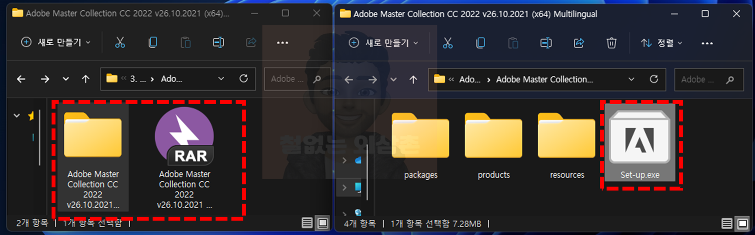Go up one folder in left window
This screenshot has width=755, height=235.
click(86, 79)
